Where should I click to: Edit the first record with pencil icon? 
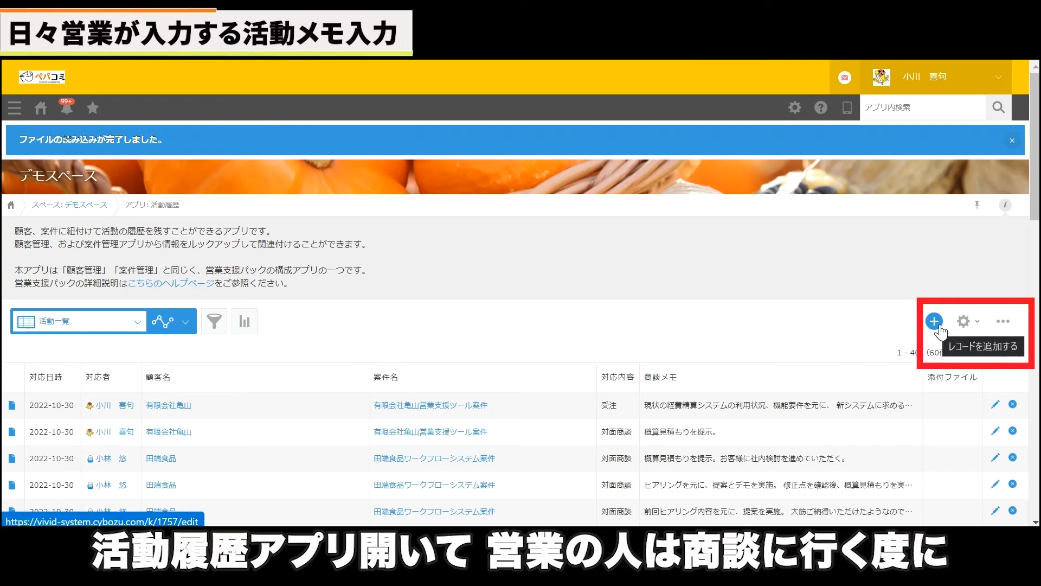pyautogui.click(x=995, y=405)
